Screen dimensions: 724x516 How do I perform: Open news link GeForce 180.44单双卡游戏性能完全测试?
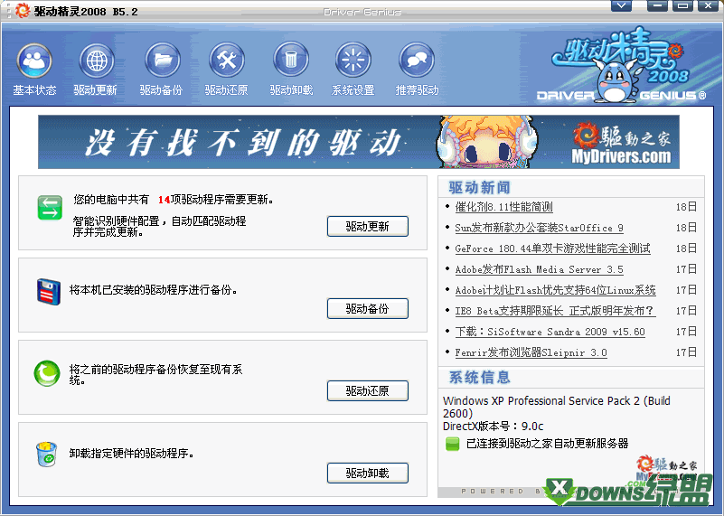(552, 249)
